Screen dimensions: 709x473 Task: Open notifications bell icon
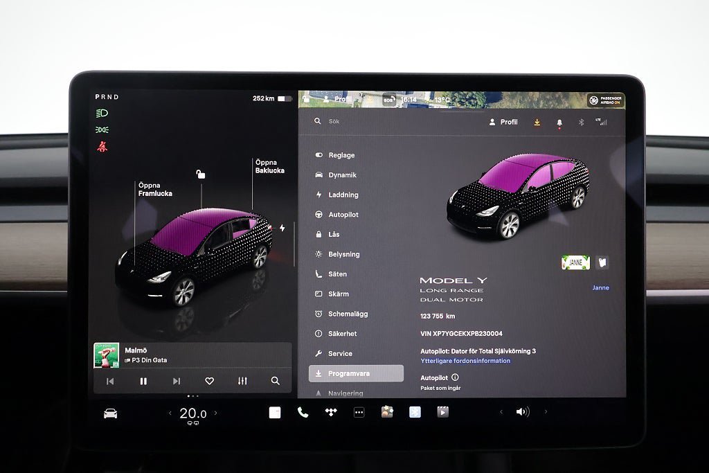click(x=559, y=123)
